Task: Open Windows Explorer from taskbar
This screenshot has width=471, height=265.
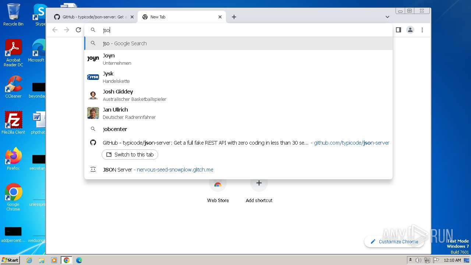Action: pos(42,260)
